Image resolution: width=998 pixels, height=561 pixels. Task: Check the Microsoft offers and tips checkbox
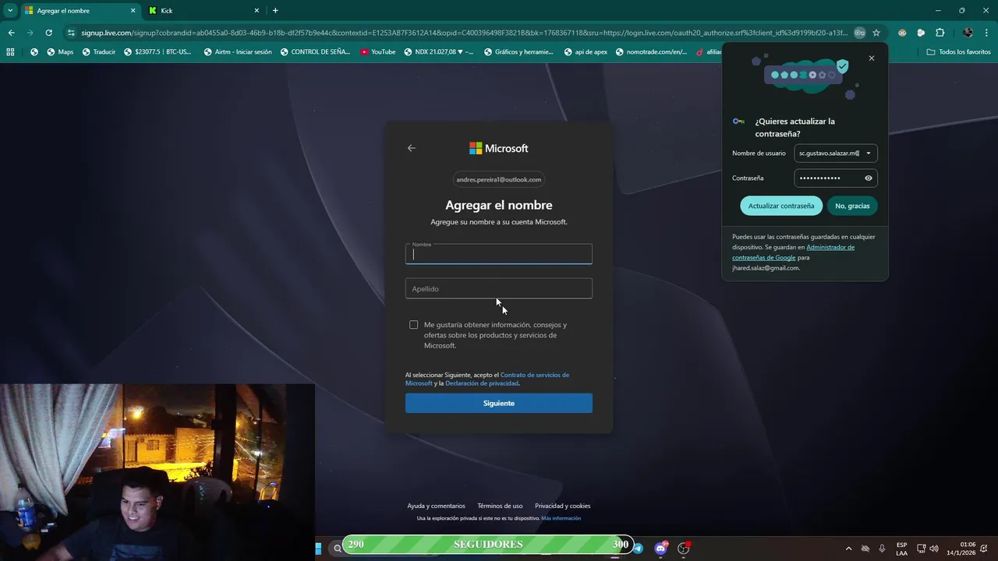click(413, 325)
